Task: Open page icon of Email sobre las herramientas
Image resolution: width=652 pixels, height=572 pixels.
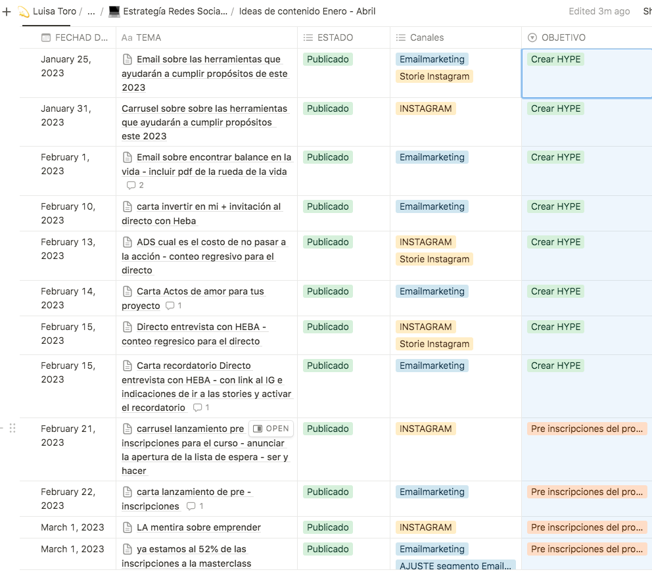Action: [x=128, y=59]
